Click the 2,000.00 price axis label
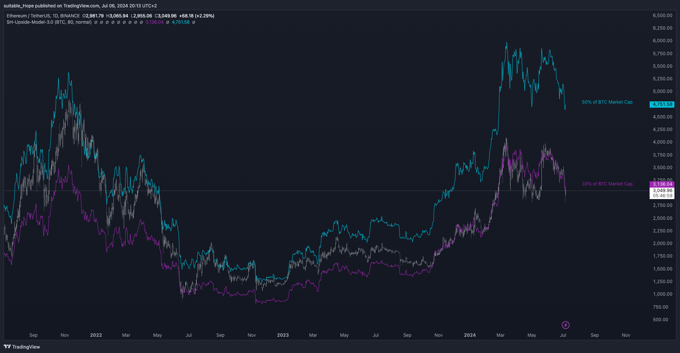 click(x=663, y=243)
